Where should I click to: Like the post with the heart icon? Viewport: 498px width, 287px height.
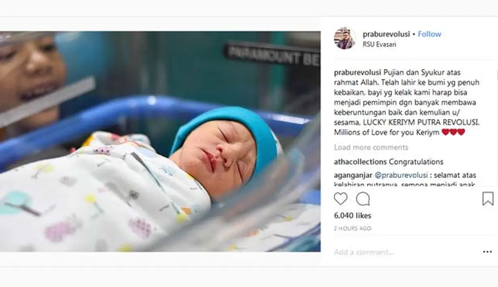click(x=341, y=199)
